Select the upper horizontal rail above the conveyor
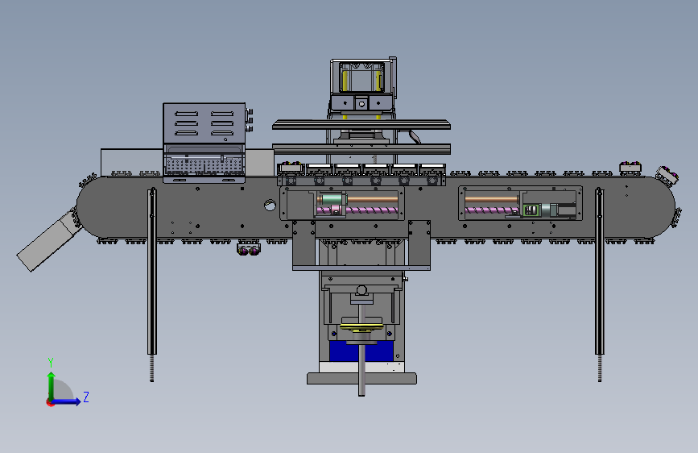This screenshot has width=698, height=453. 361,124
